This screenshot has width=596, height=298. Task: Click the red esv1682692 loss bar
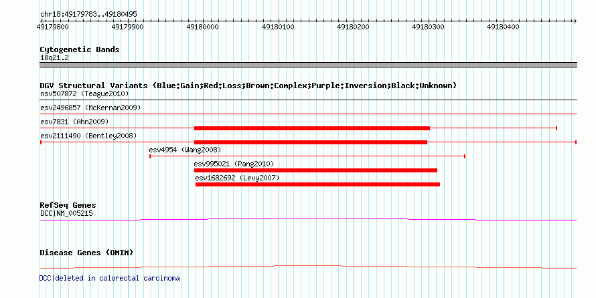pos(318,184)
